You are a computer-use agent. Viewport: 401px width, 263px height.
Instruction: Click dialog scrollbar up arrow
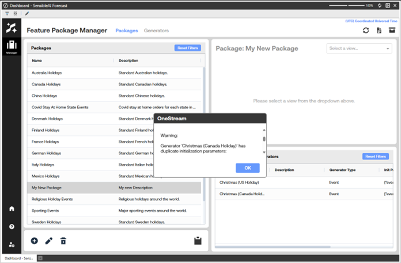264,130
